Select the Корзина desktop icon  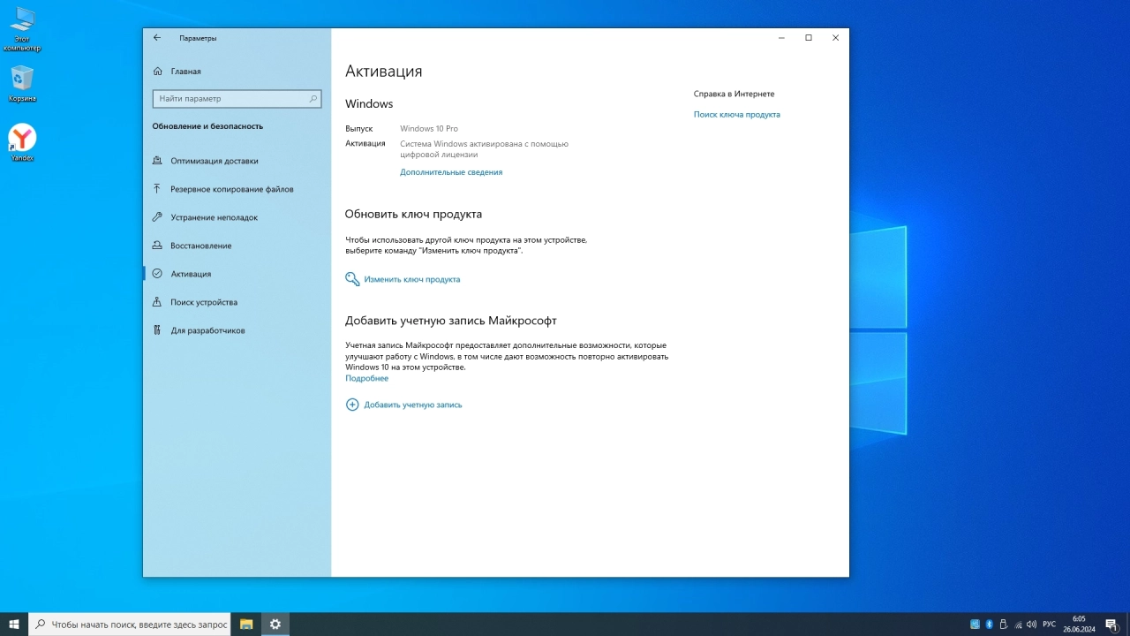tap(22, 84)
